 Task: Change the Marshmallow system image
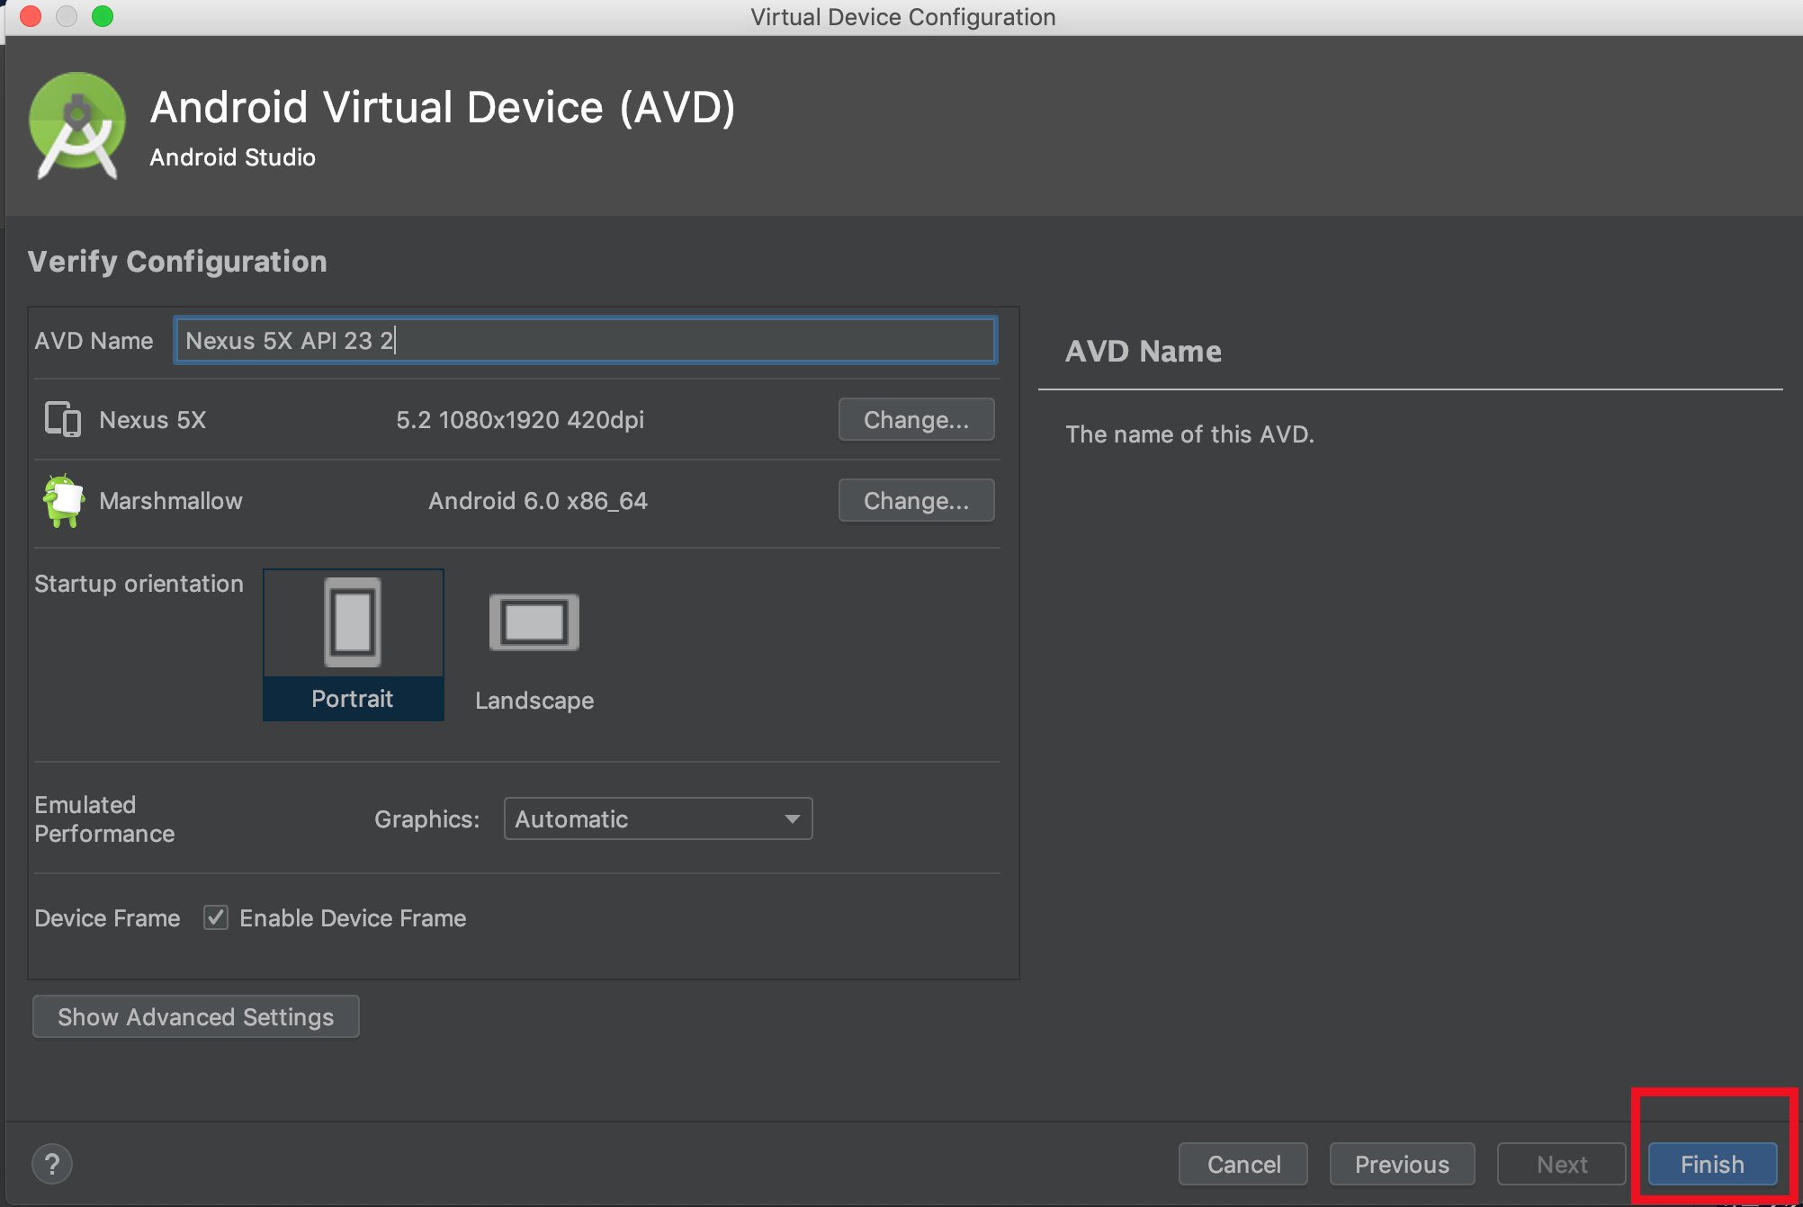pos(916,500)
